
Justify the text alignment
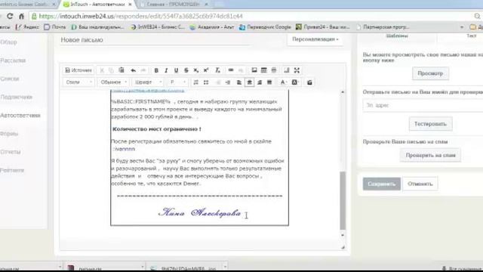pyautogui.click(x=269, y=82)
